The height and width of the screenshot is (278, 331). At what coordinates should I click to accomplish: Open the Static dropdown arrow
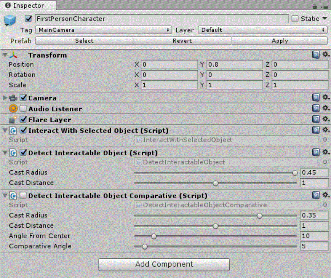[325, 18]
